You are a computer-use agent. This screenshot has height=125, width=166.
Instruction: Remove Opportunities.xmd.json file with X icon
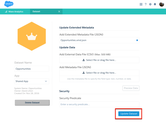(x=137, y=40)
